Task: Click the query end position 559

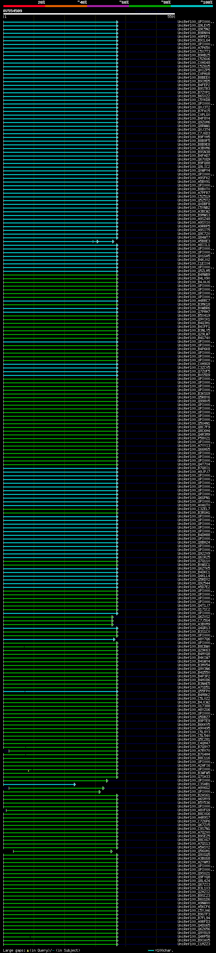Action: pos(170,17)
